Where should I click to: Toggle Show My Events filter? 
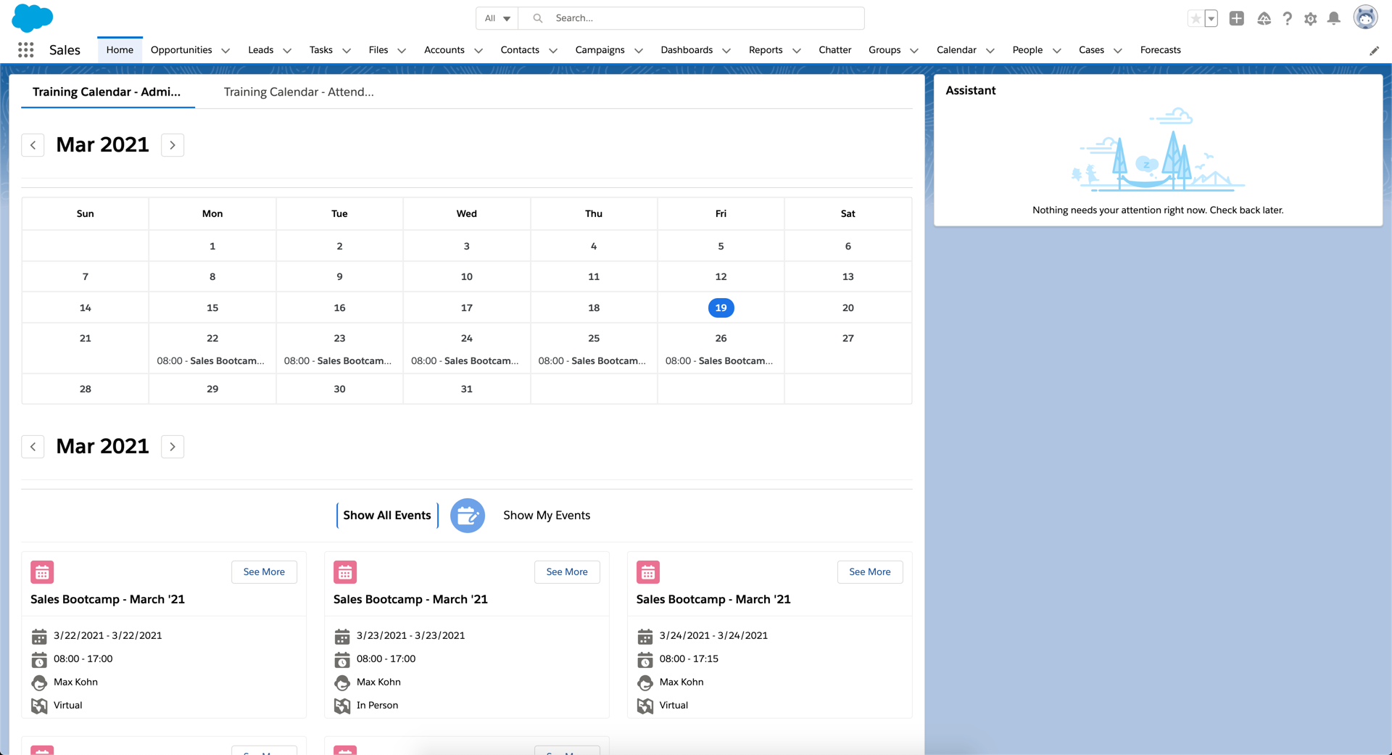click(546, 516)
